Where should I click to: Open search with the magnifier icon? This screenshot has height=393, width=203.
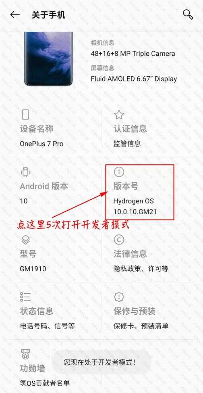[188, 15]
